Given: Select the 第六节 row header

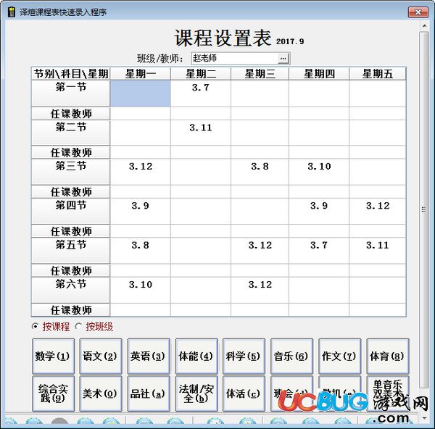Looking at the screenshot, I should (x=71, y=290).
